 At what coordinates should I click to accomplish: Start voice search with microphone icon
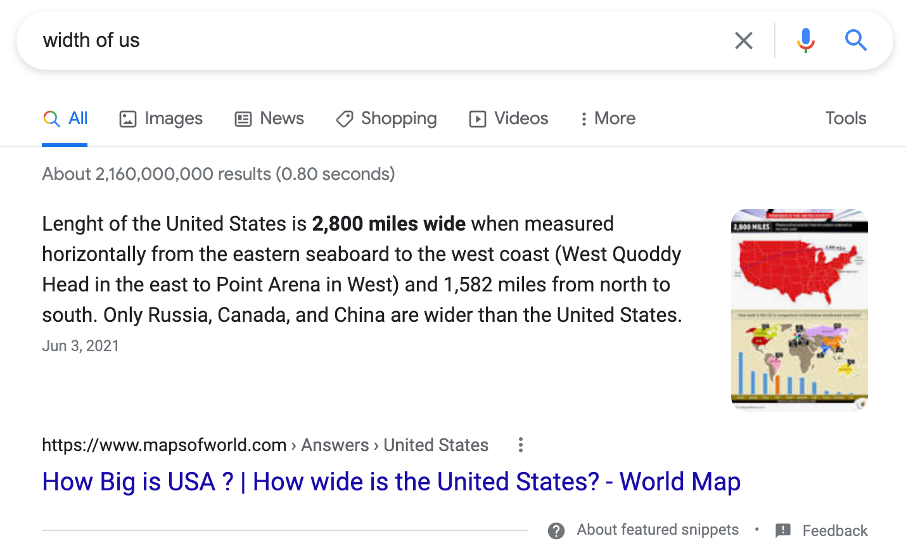point(805,41)
